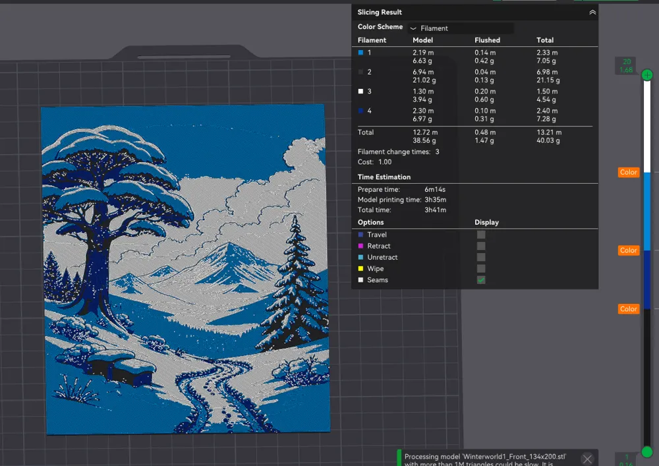659x466 pixels.
Task: Click the Model column header
Action: pyautogui.click(x=422, y=40)
